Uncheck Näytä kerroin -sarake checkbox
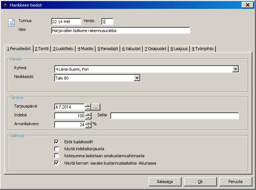This screenshot has height=190, width=256. [56, 163]
